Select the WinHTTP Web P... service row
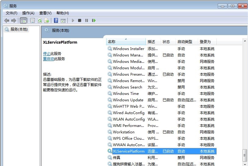 [x=161, y=106]
